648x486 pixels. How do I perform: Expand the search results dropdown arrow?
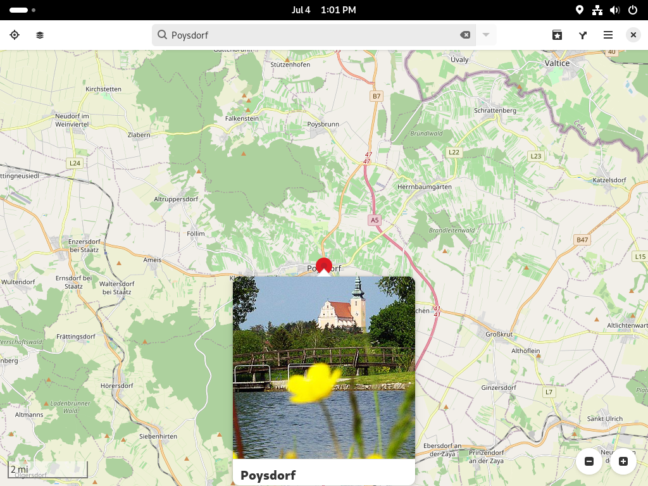[486, 35]
